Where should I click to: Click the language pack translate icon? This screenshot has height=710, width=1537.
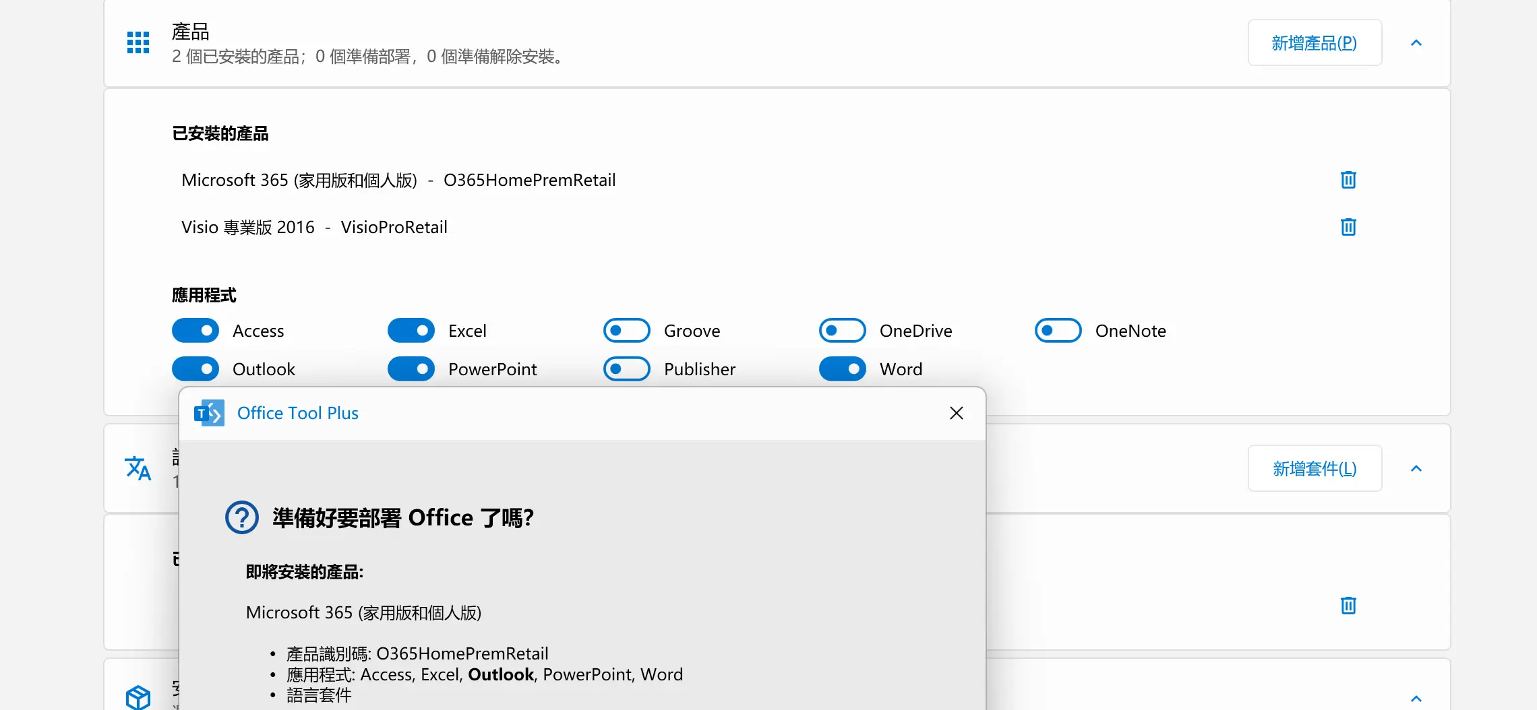pyautogui.click(x=138, y=468)
